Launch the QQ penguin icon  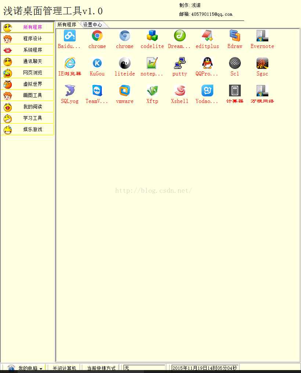point(207,63)
